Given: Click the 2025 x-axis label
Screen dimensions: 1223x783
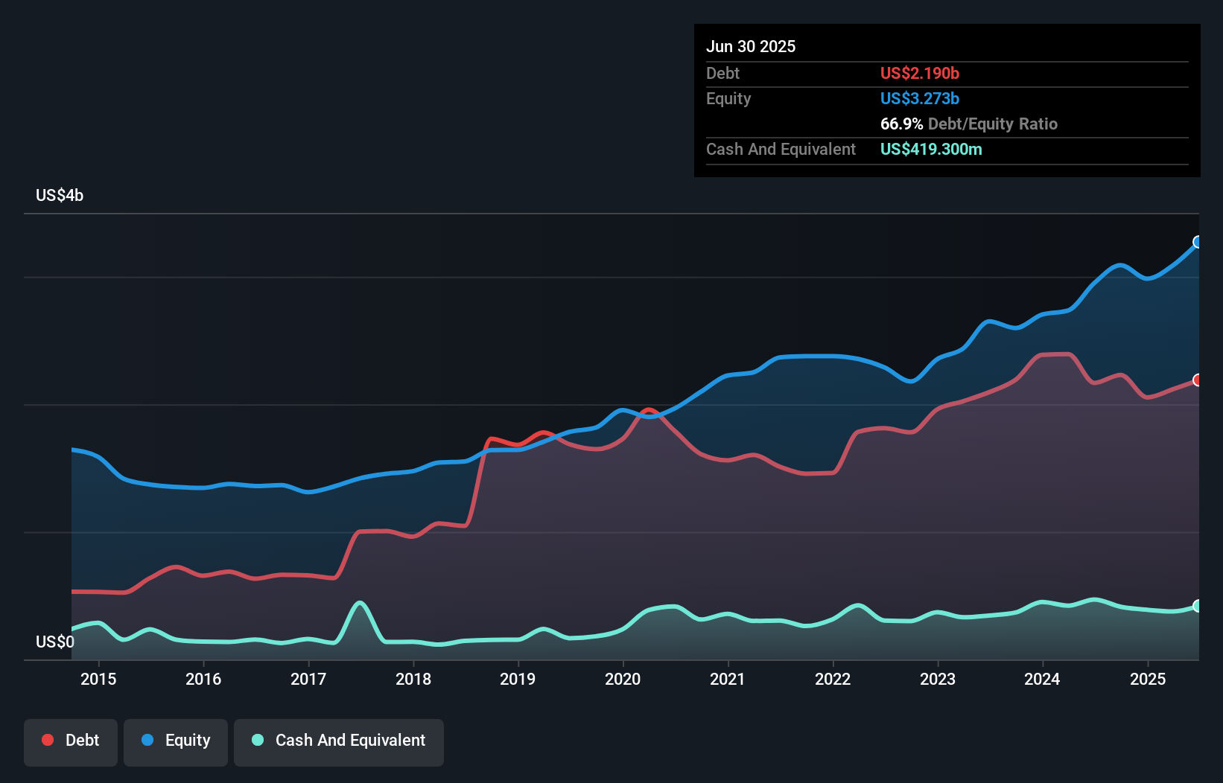Looking at the screenshot, I should 1147,679.
